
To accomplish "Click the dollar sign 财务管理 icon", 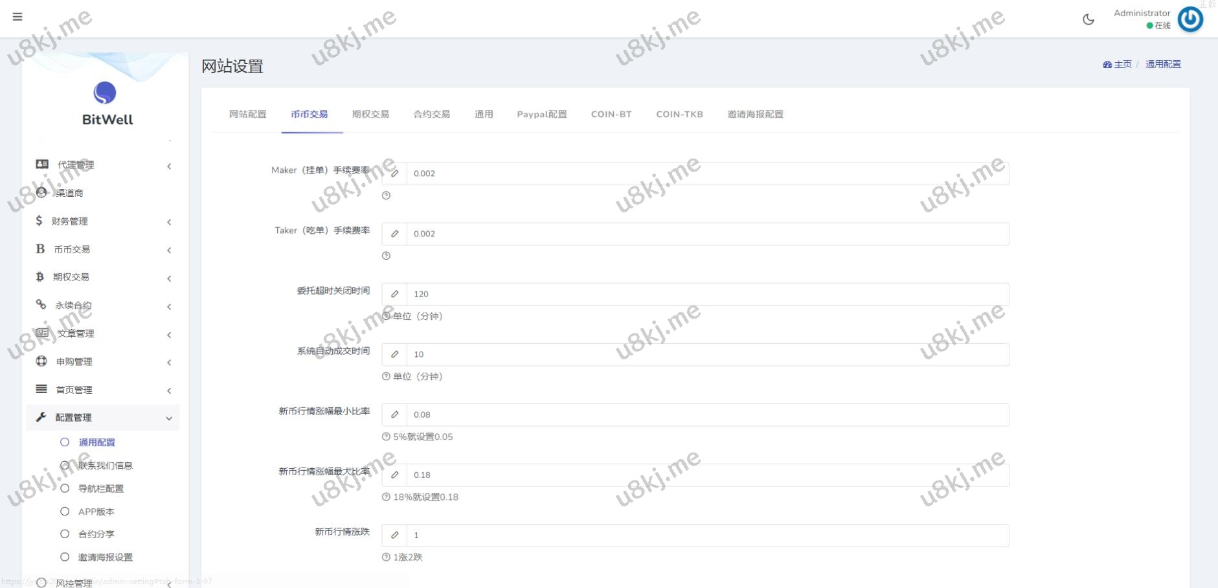I will [39, 221].
